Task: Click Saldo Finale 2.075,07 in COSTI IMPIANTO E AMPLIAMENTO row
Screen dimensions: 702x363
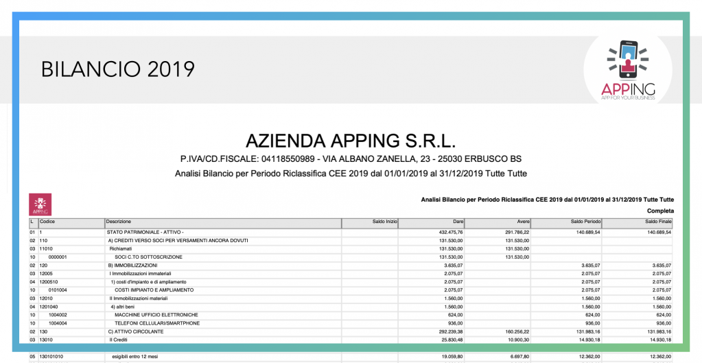Action: pyautogui.click(x=662, y=290)
